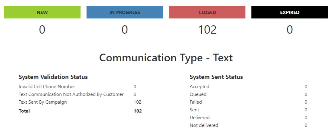Select the Delivered status row label
Image resolution: width=334 pixels, height=134 pixels.
point(200,117)
